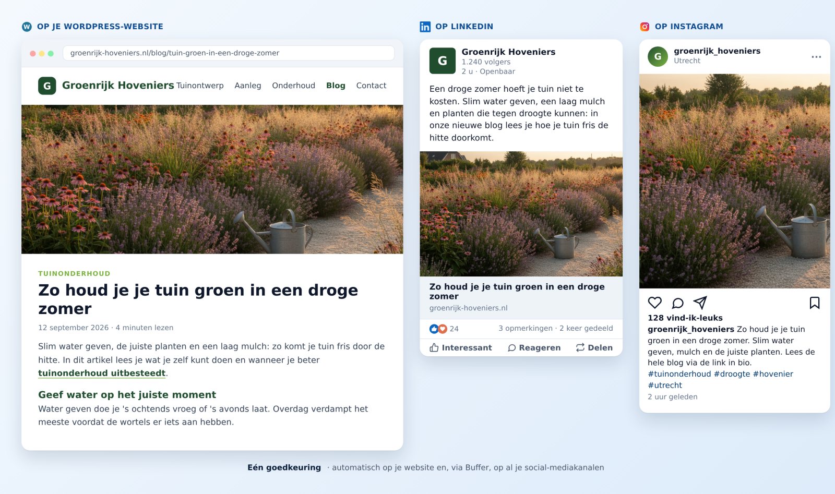This screenshot has height=494, width=835.
Task: Go to the Aanleg navigation item
Action: 248,86
